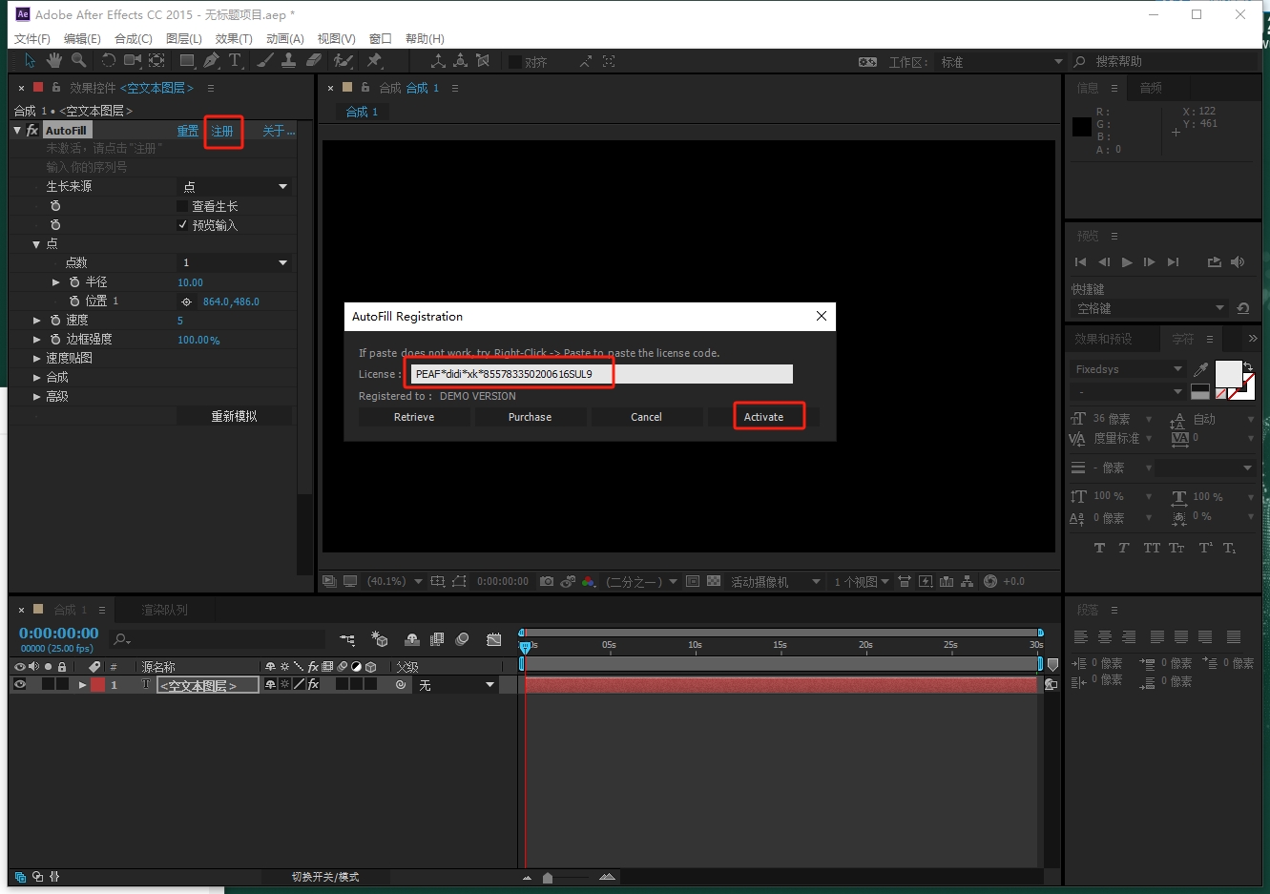The width and height of the screenshot is (1270, 894).
Task: Click the Purchase button
Action: pos(530,417)
